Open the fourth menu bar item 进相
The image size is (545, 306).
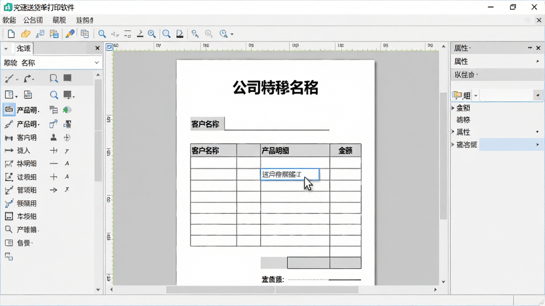85,20
